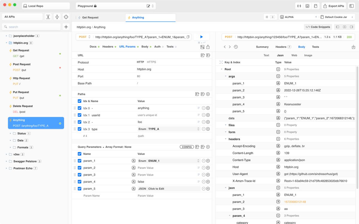The width and height of the screenshot is (359, 224).
Task: Click the collapse-all icon above the API list
Action: pos(57,17)
